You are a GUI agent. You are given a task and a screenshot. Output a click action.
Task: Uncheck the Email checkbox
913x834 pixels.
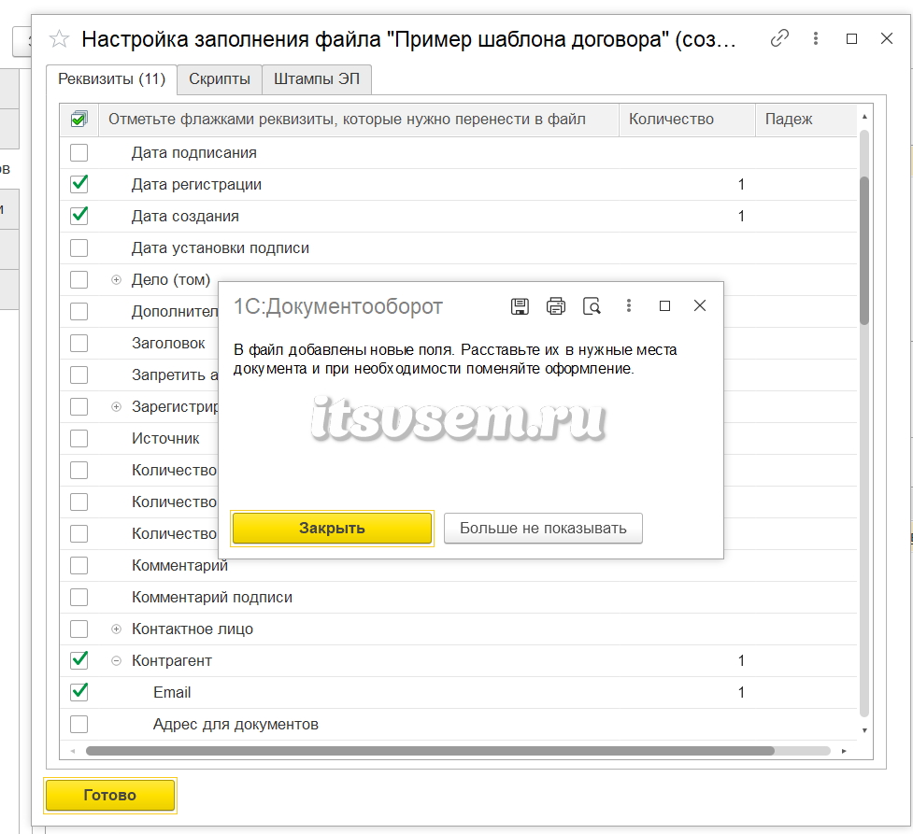79,692
